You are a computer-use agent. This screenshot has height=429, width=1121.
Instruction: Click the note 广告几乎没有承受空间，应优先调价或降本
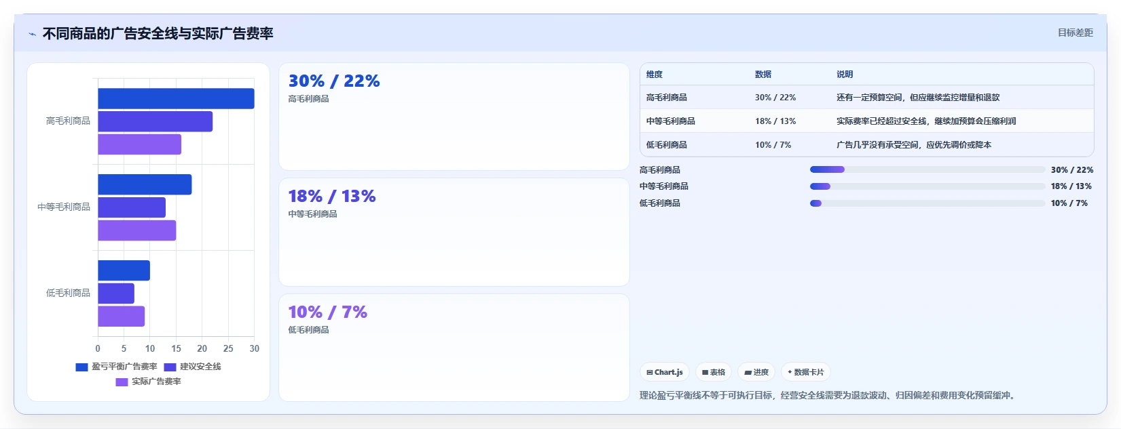[914, 145]
